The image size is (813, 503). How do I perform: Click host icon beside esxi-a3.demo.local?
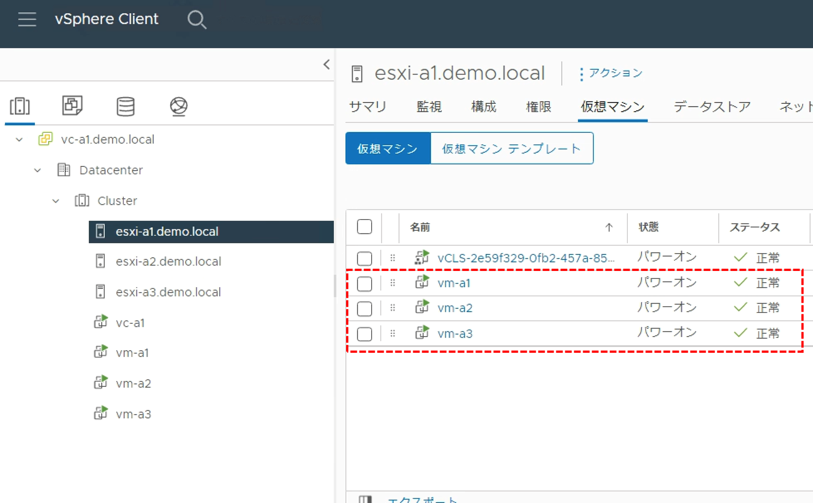click(100, 292)
